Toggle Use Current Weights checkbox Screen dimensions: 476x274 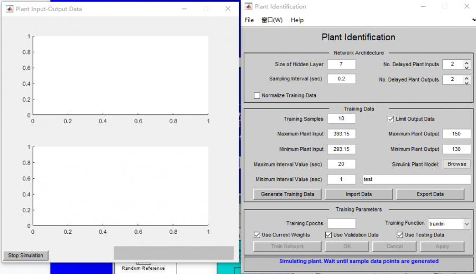[x=258, y=235]
